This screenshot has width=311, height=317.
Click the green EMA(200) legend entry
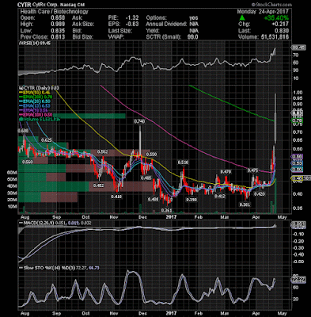[x=36, y=97]
